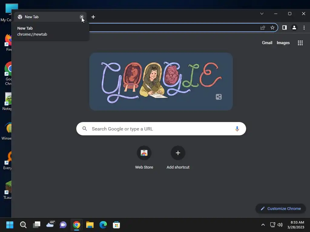Image resolution: width=310 pixels, height=232 pixels.
Task: Open clock showing 8:33 AM
Action: tap(296, 225)
